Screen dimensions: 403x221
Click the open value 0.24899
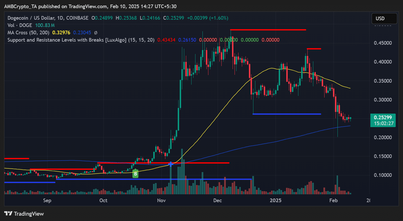pyautogui.click(x=104, y=18)
